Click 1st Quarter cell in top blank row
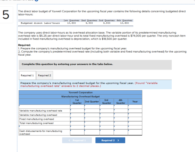The width and height of the screenshot is (195, 152). coord(77,107)
